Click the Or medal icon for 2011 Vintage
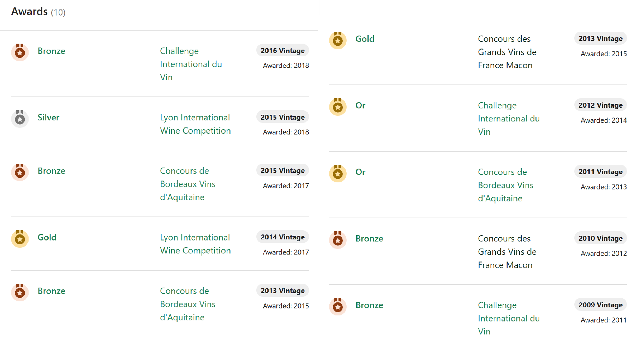This screenshot has width=635, height=345. 338,173
